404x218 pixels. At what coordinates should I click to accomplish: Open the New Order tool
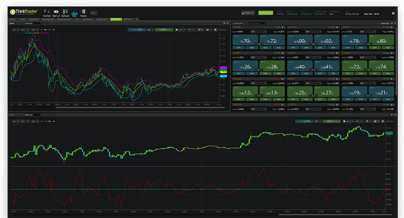(47, 13)
